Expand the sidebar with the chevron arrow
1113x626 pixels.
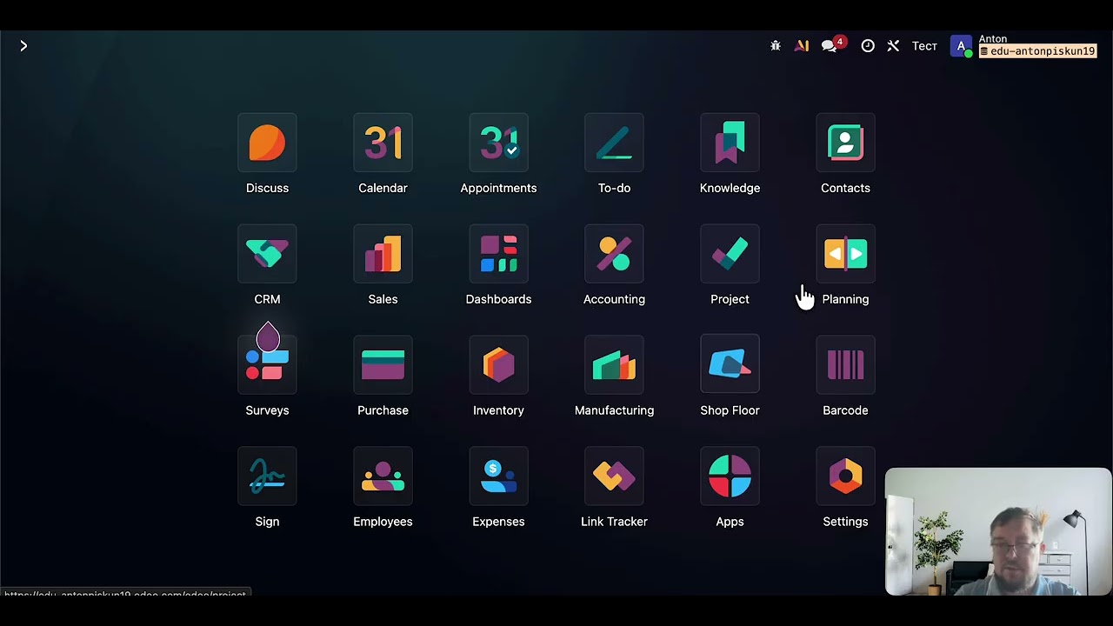tap(23, 46)
